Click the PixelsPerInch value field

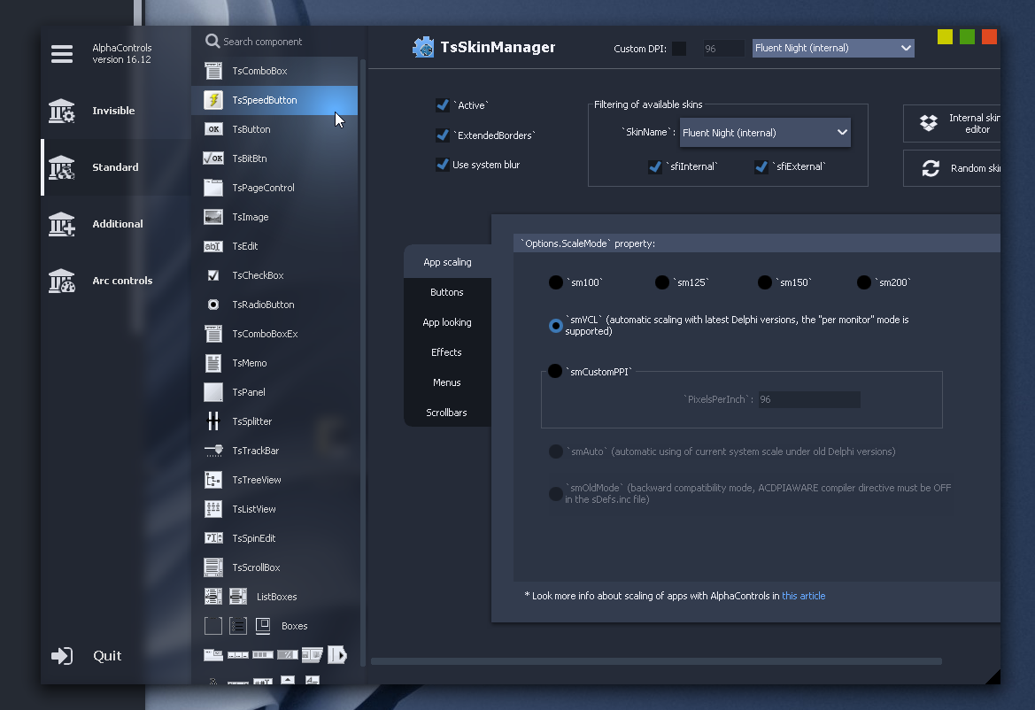pyautogui.click(x=809, y=399)
